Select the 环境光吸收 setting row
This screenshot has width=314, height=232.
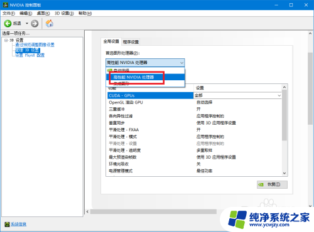[x=194, y=164]
